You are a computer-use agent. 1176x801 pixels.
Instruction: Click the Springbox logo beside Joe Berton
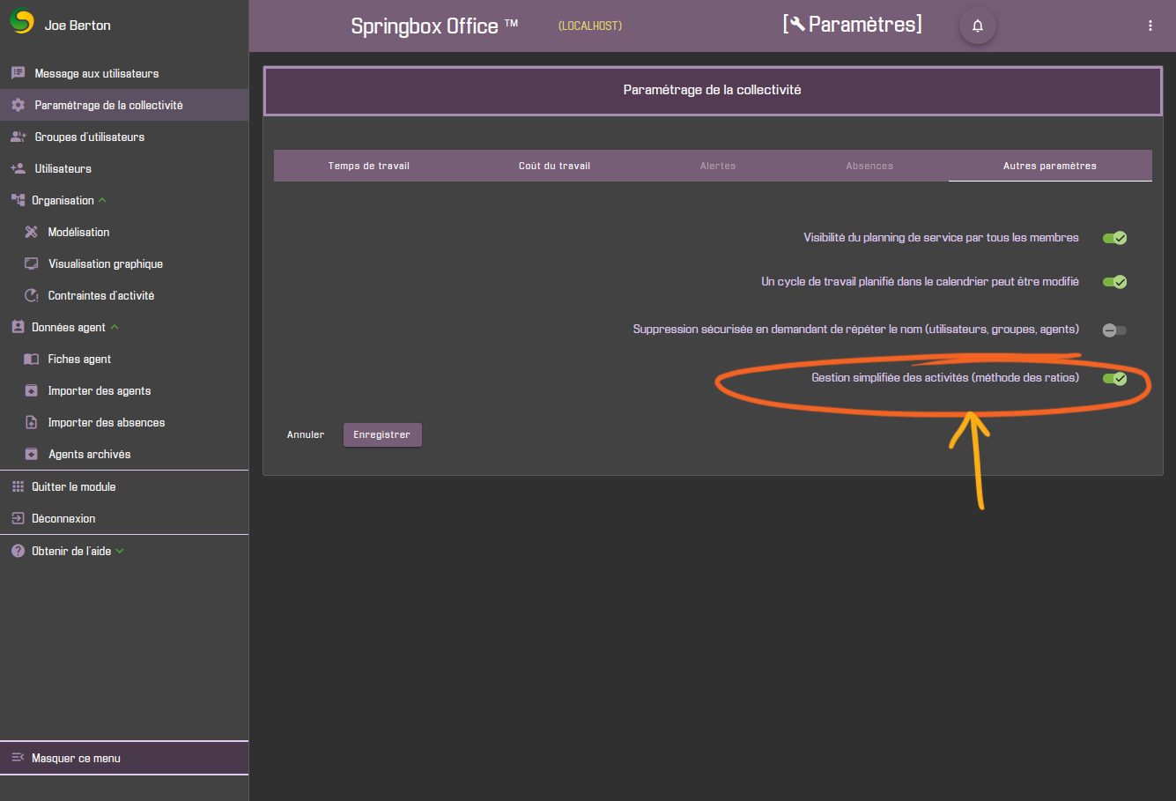pyautogui.click(x=21, y=21)
